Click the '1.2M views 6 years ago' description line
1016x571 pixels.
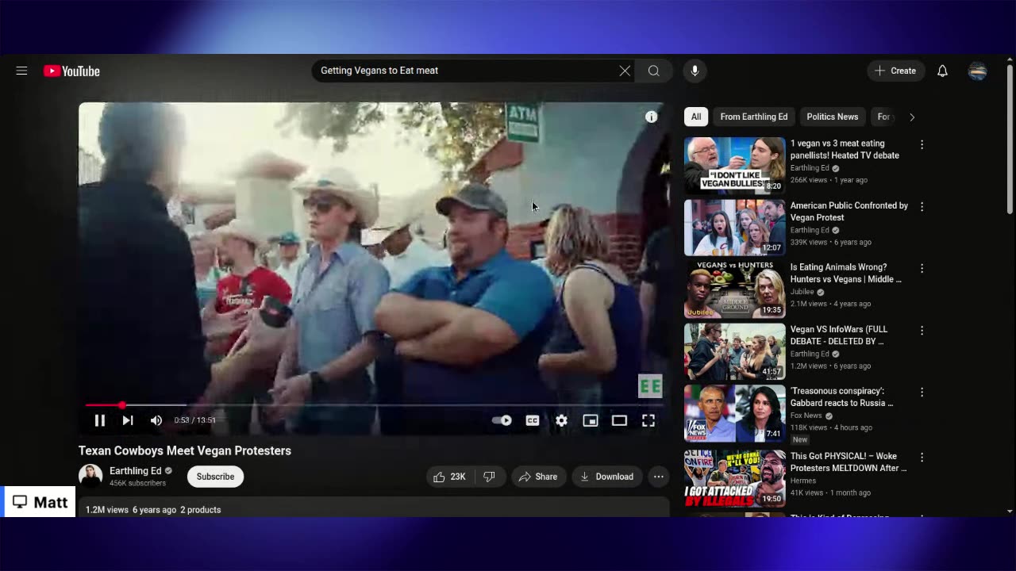tap(153, 510)
